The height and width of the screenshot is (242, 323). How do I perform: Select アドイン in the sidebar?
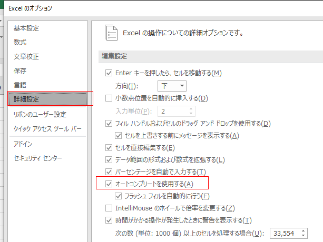[x=23, y=144]
